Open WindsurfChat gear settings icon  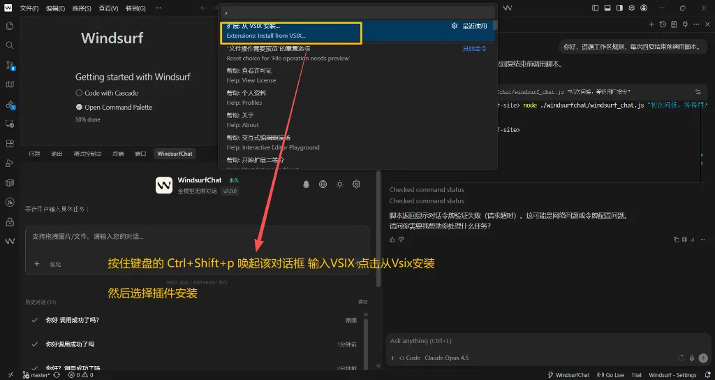tap(356, 184)
